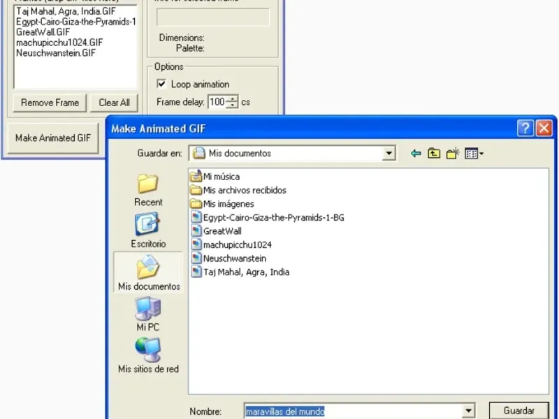Decrease Frame delay with down spinner
Viewport: 559px width, 419px height.
[233, 105]
